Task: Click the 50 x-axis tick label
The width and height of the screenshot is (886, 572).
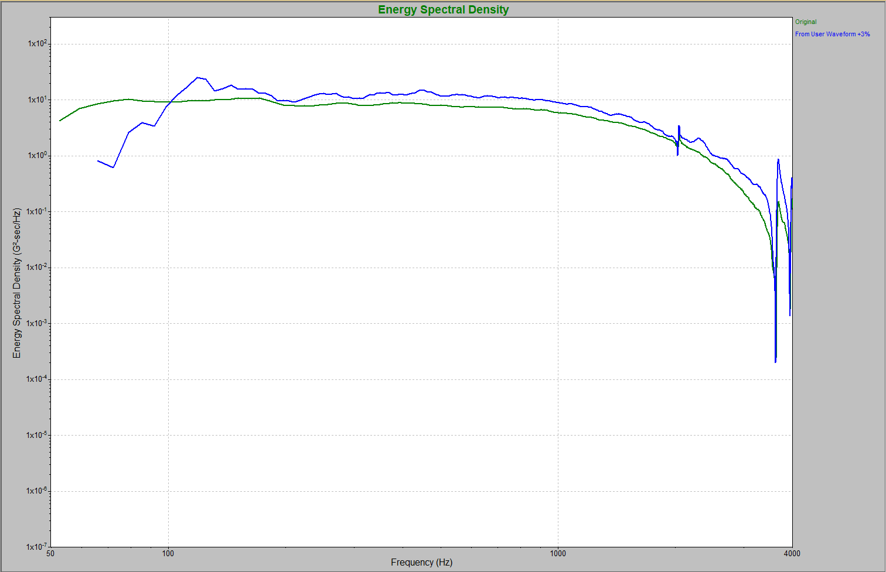Action: coord(50,553)
